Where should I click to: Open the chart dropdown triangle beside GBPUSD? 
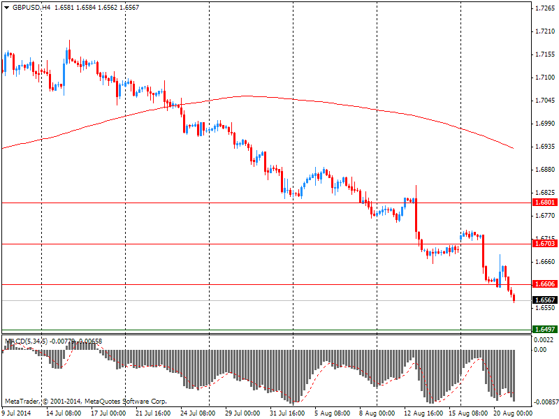6,8
